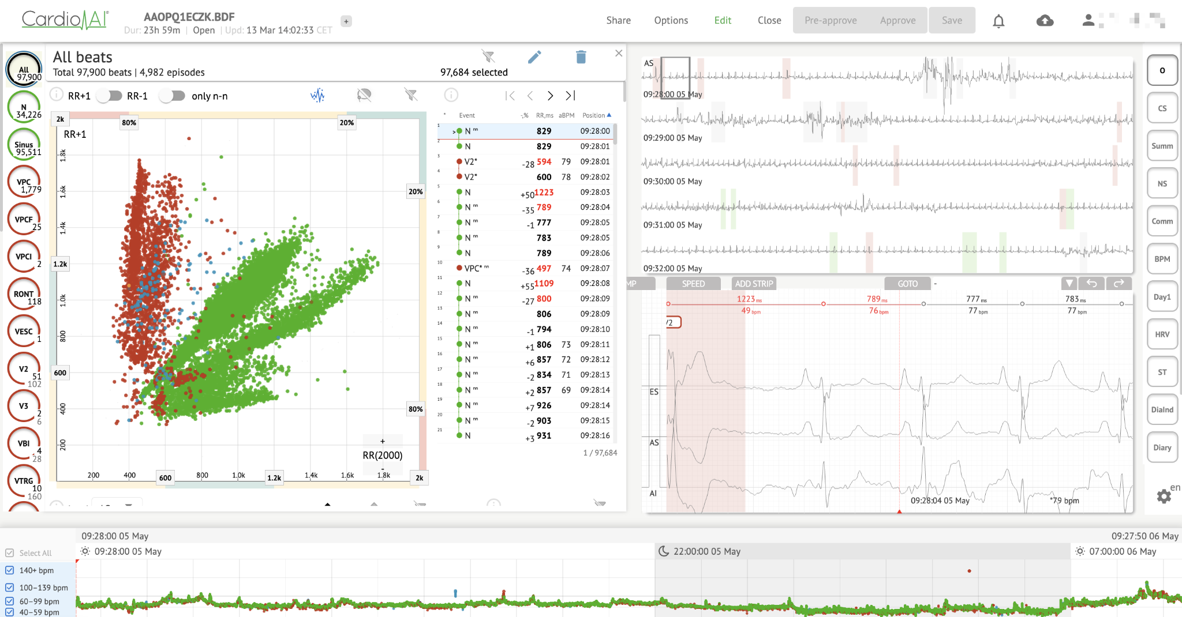The height and width of the screenshot is (617, 1182).
Task: Select the VPC beat category circle
Action: coord(24,183)
